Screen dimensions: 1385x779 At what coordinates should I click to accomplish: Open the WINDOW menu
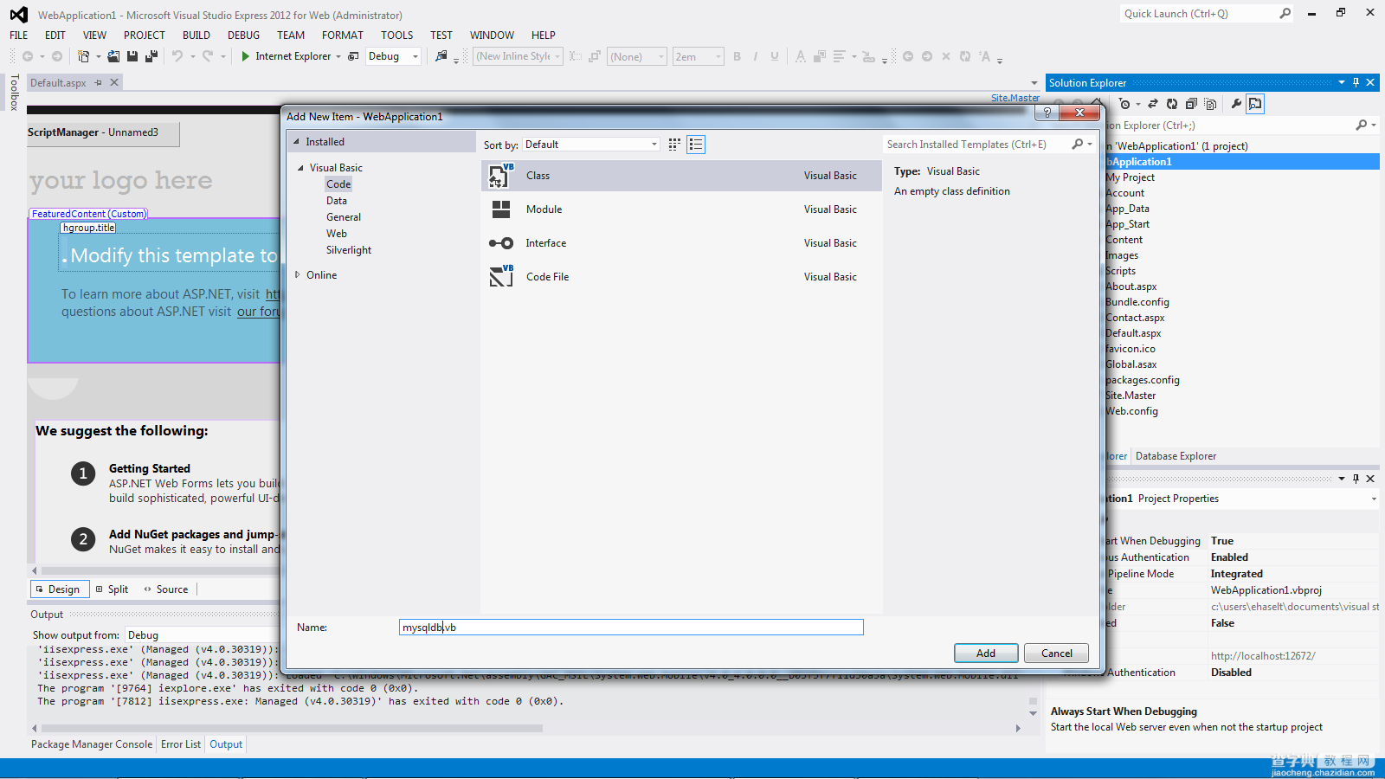click(x=493, y=35)
